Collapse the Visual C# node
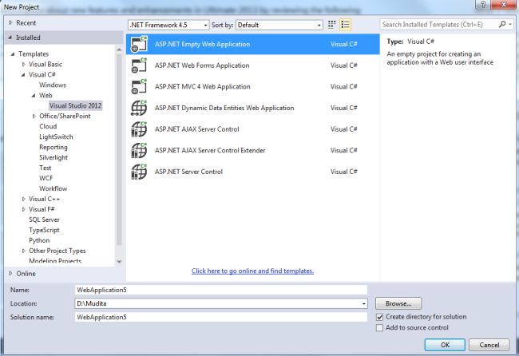The height and width of the screenshot is (356, 519). click(x=23, y=74)
